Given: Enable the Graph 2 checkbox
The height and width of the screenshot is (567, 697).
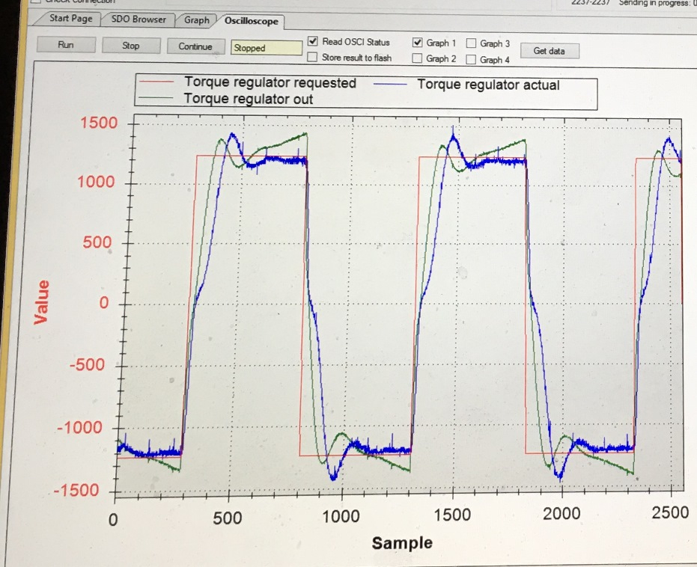Looking at the screenshot, I should [x=418, y=58].
